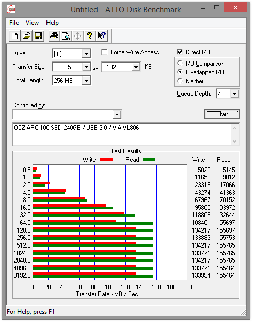This screenshot has height=323, width=253.
Task: Expand the Controlled by dropdown
Action: [117, 114]
